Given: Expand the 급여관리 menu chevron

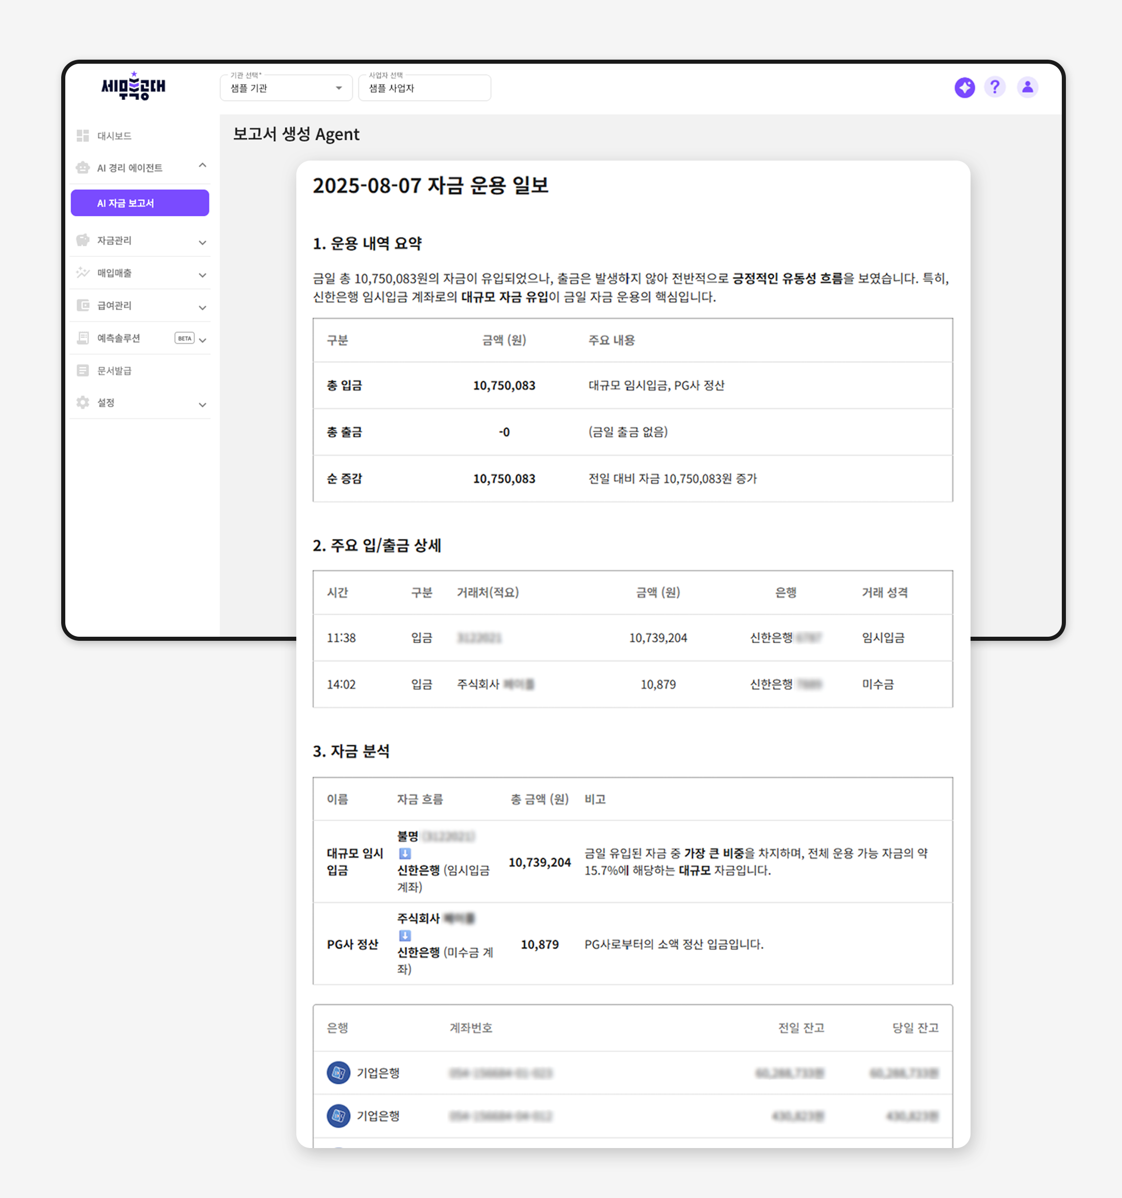Looking at the screenshot, I should (x=202, y=307).
